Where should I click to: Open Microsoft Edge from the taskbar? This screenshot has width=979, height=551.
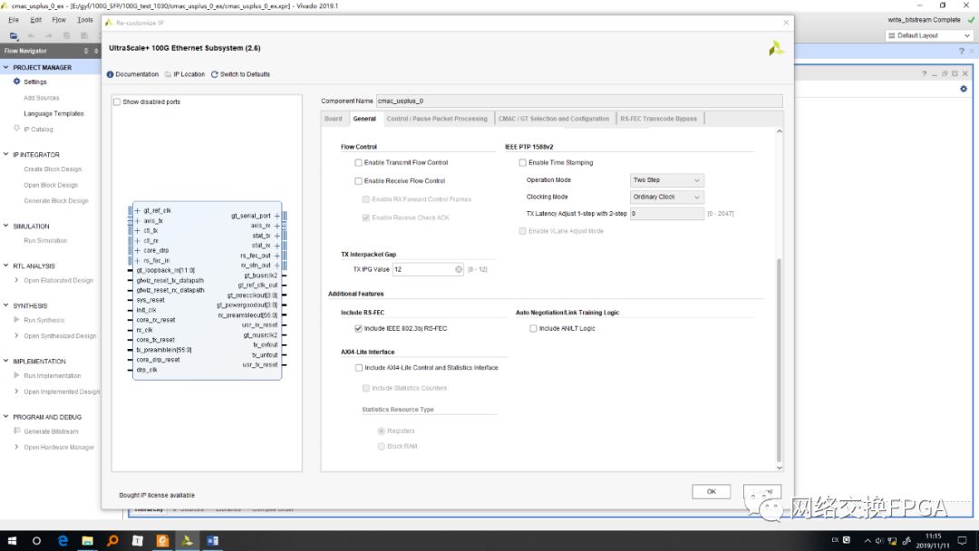click(x=63, y=541)
